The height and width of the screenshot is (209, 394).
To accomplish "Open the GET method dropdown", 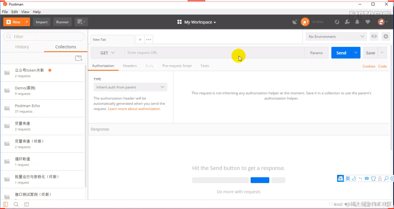I will (107, 53).
